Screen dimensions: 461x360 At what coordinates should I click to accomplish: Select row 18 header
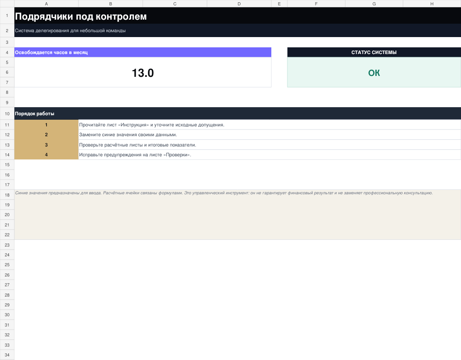[x=7, y=195]
